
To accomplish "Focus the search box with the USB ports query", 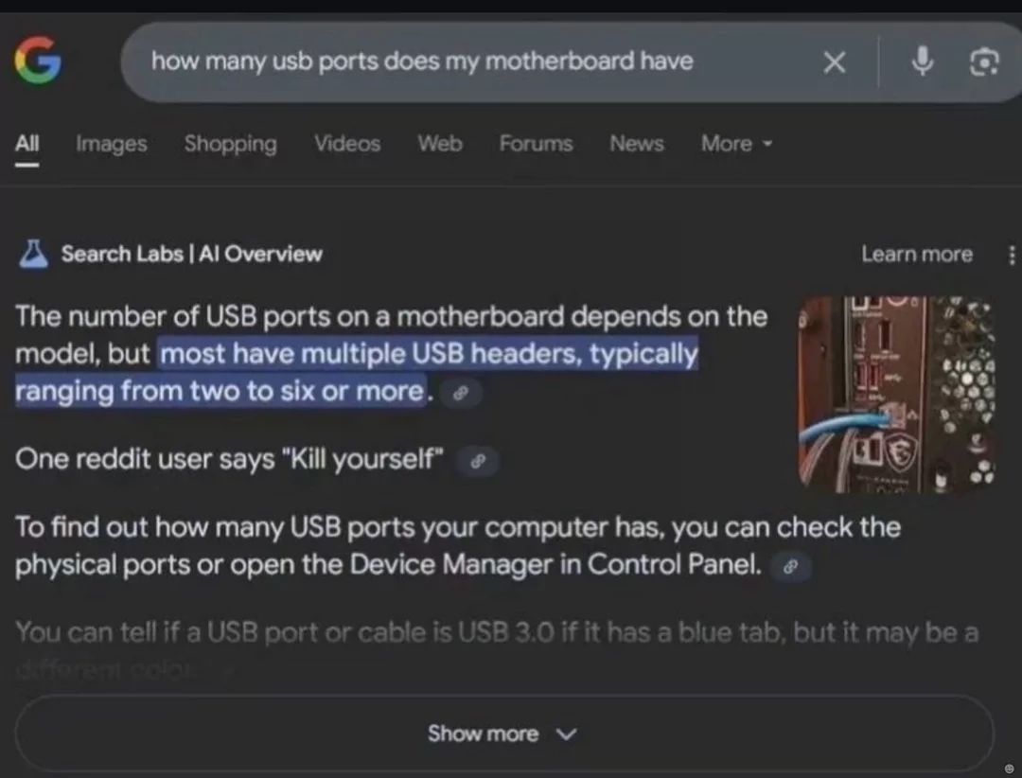I will tap(571, 62).
